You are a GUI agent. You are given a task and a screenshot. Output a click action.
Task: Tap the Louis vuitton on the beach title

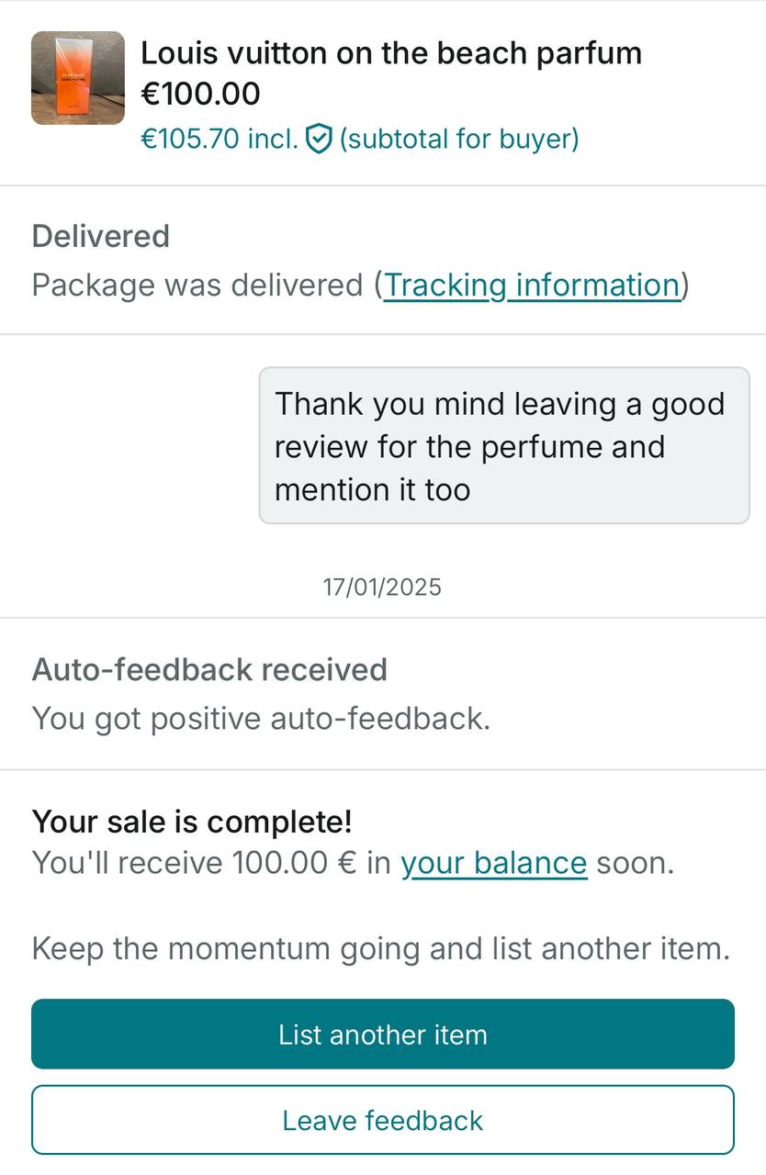coord(390,53)
